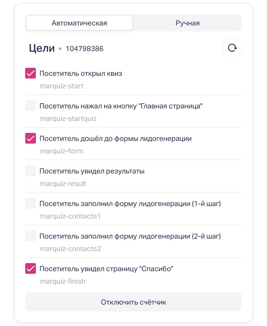Enable the lead form 2-й шаг checkbox
This screenshot has height=326, width=267.
(x=31, y=236)
